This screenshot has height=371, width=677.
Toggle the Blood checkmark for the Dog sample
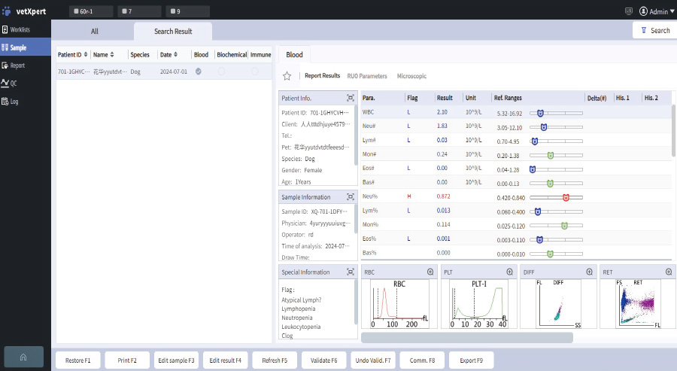point(199,71)
